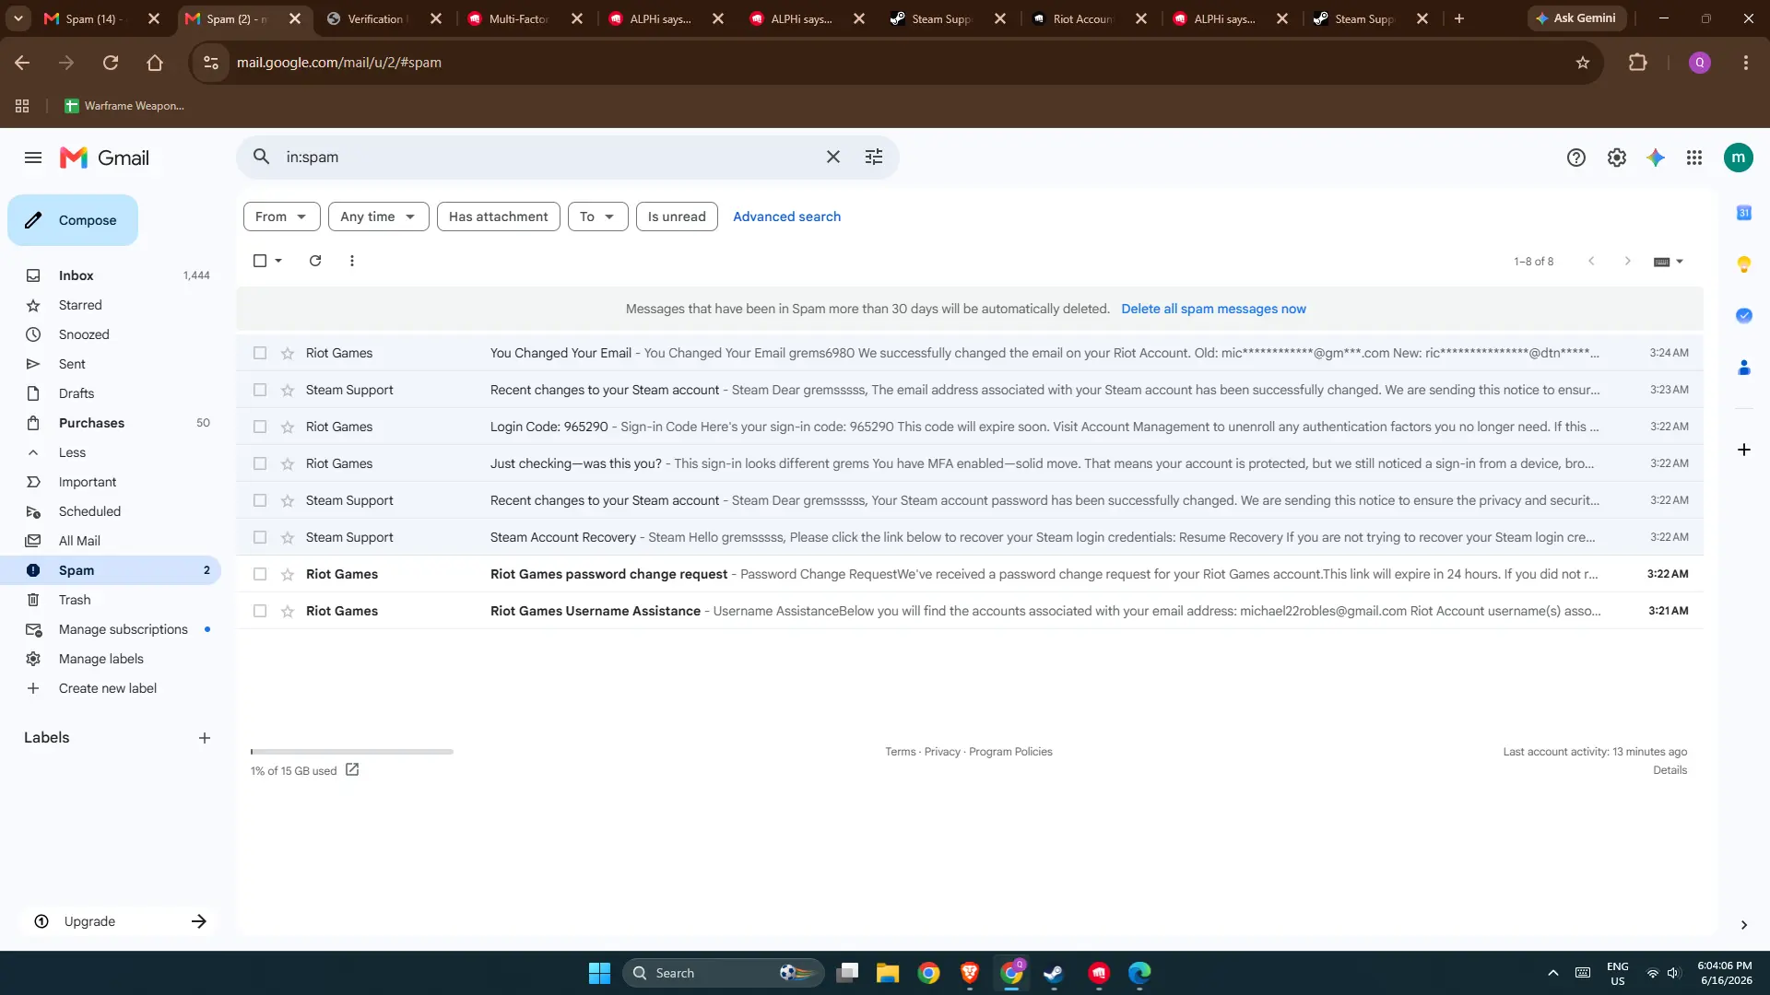
Task: Collapse the sidebar with Less
Action: 72,452
